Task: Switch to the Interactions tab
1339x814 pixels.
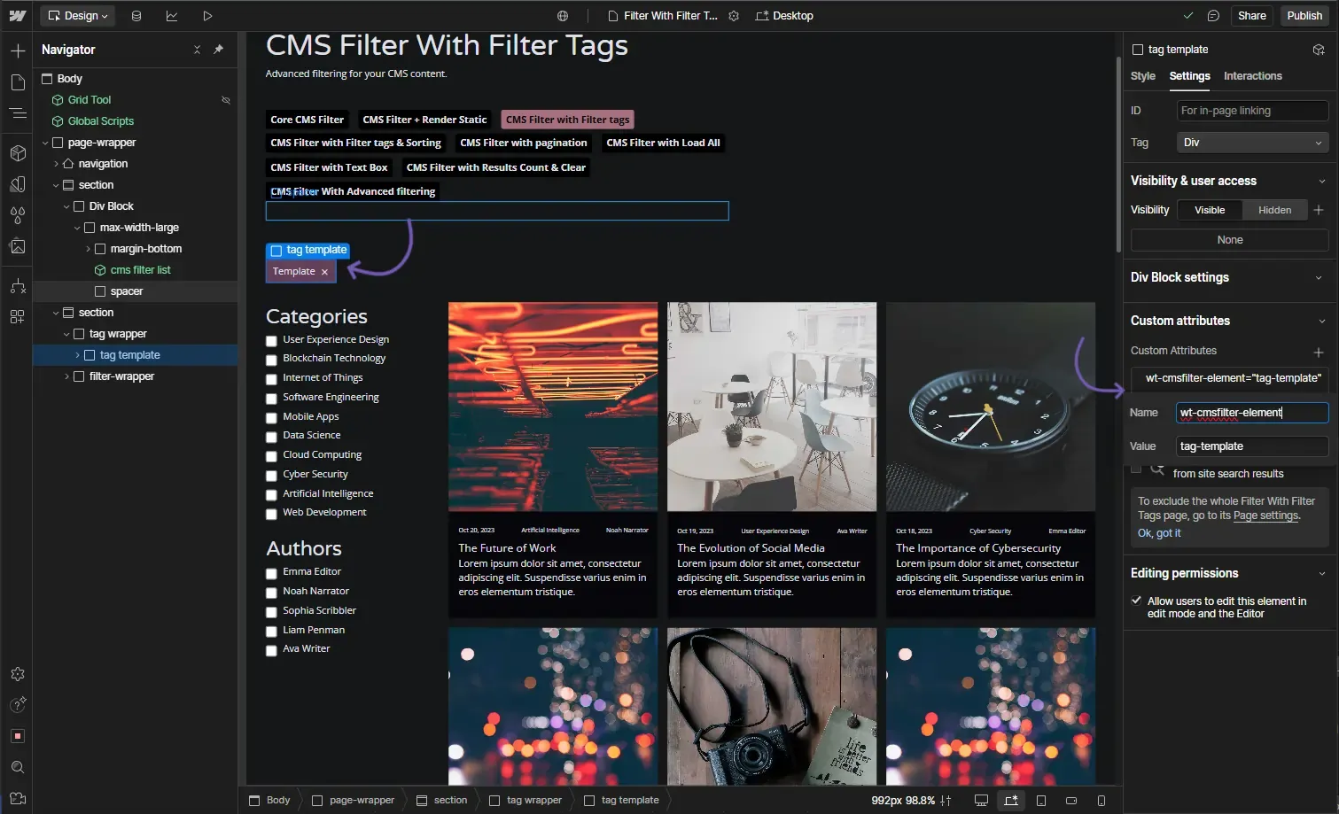Action: [x=1252, y=76]
